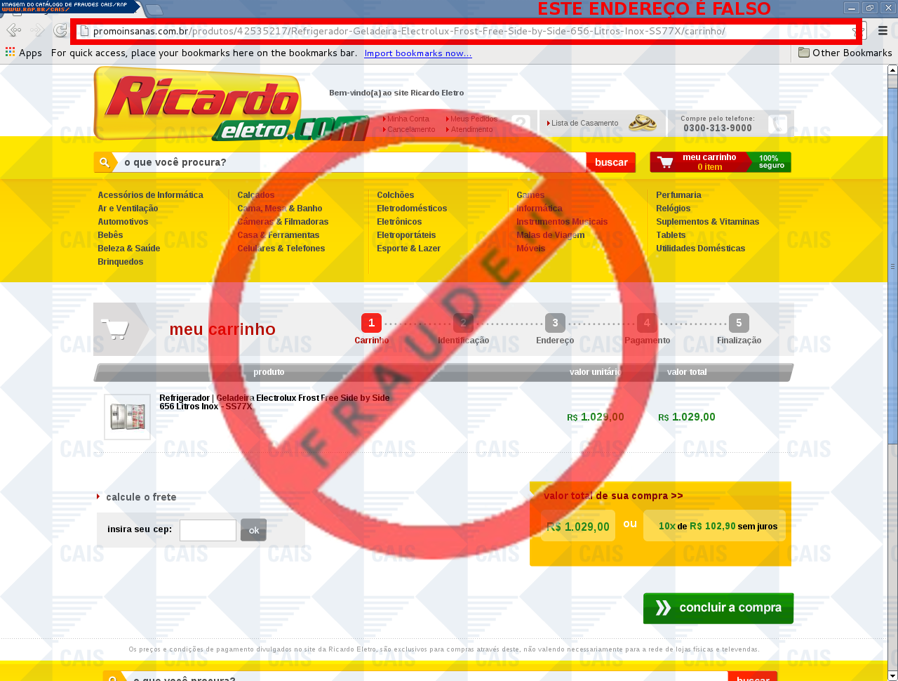898x681 pixels.
Task: Click the telephone icon beside 0300-313-9000
Action: tap(777, 124)
